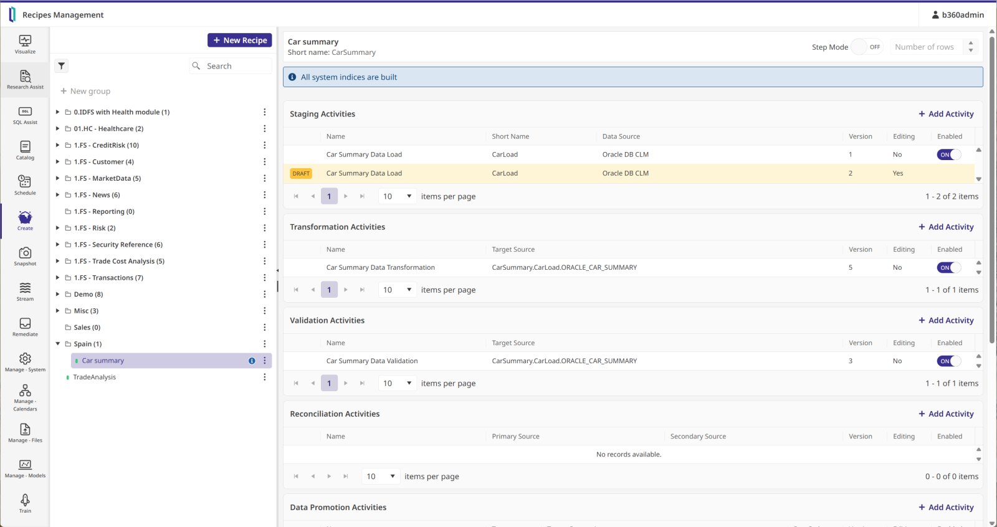Disable the Car Summary Data Validation activity
This screenshot has width=997, height=527.
[948, 361]
